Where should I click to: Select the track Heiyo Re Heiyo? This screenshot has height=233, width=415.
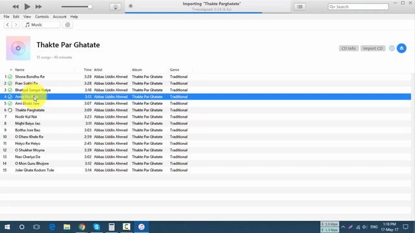[x=27, y=144]
